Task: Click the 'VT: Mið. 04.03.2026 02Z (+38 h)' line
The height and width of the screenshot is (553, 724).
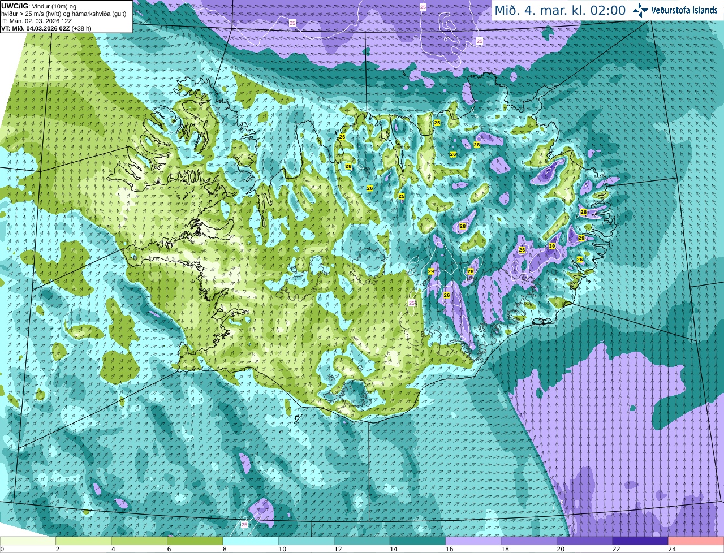Action: (46, 28)
